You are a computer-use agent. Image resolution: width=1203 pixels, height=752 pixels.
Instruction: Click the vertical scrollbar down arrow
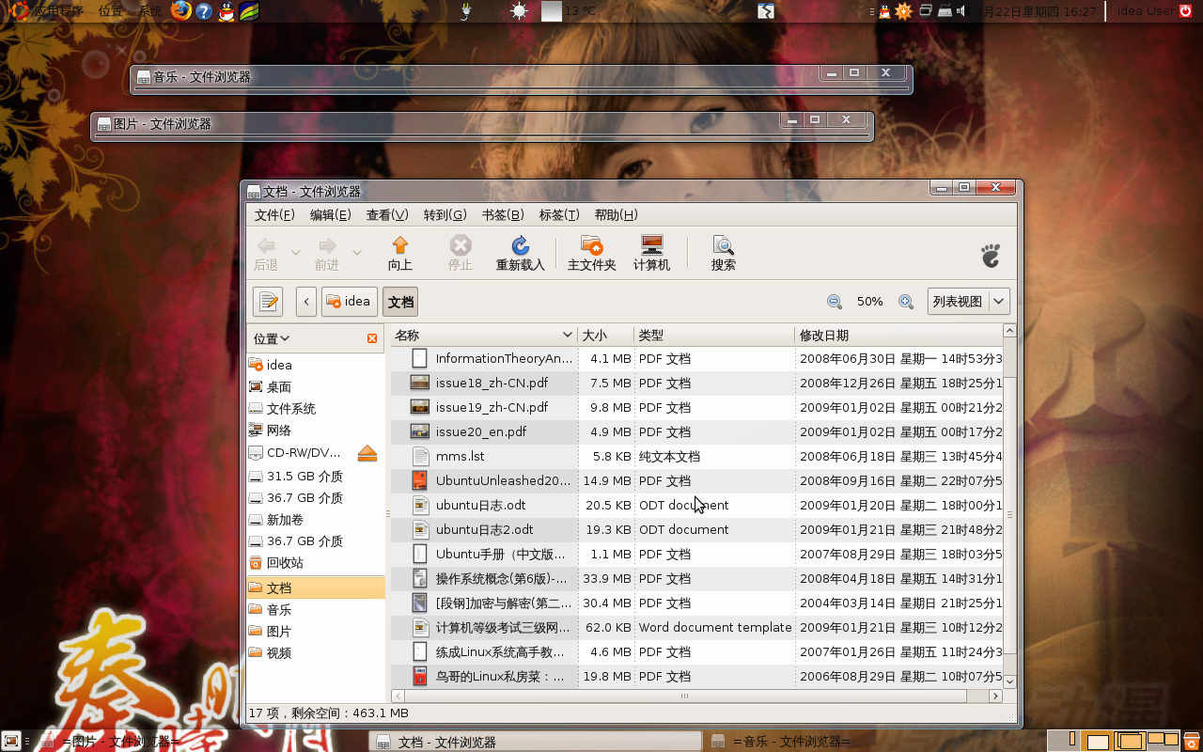point(1009,681)
